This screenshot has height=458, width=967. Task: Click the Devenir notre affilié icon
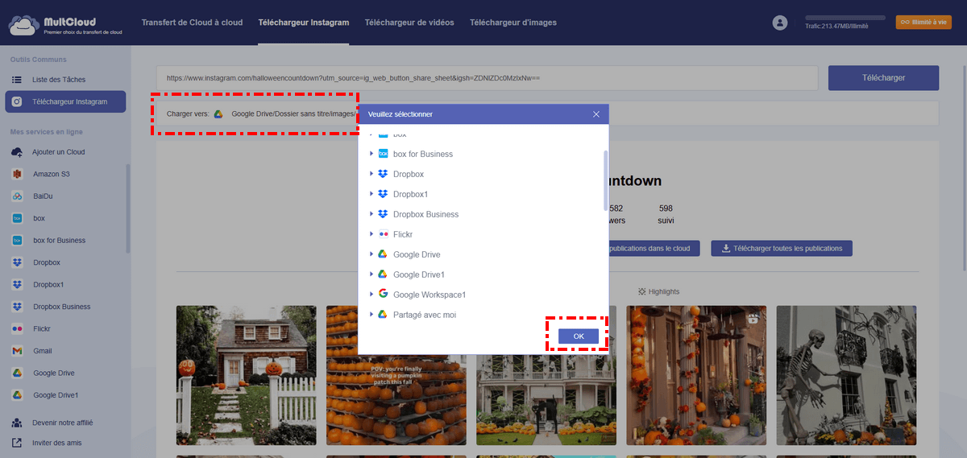coord(17,423)
